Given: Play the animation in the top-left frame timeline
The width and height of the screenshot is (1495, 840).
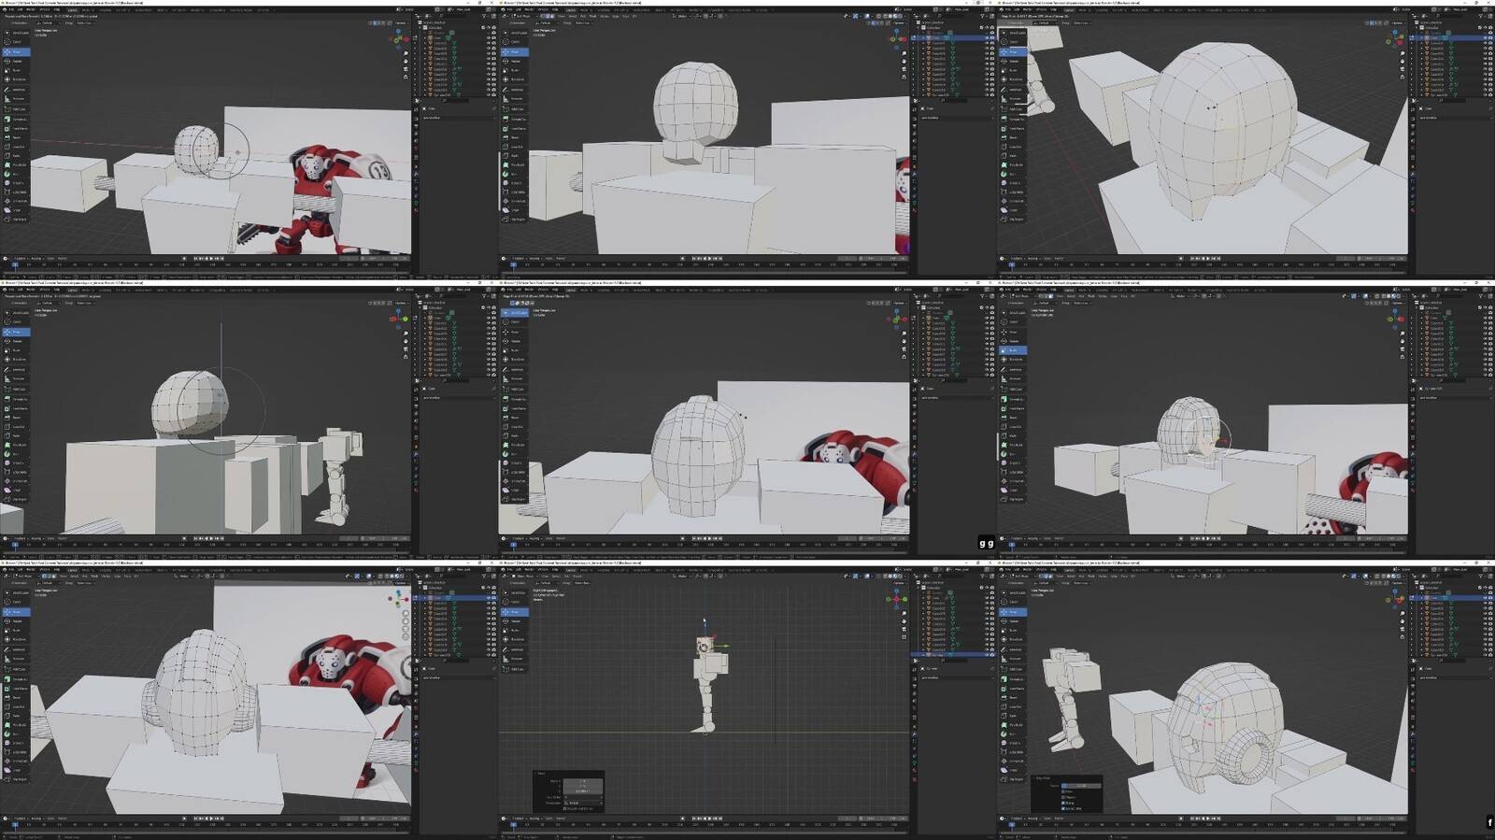Looking at the screenshot, I should 210,258.
